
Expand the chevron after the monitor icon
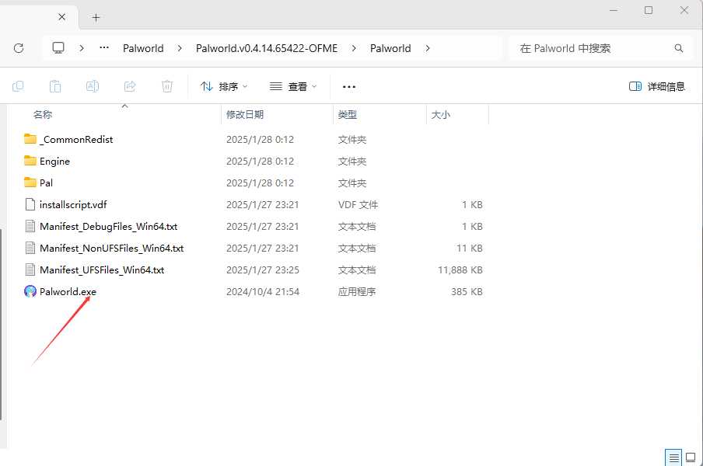(82, 48)
